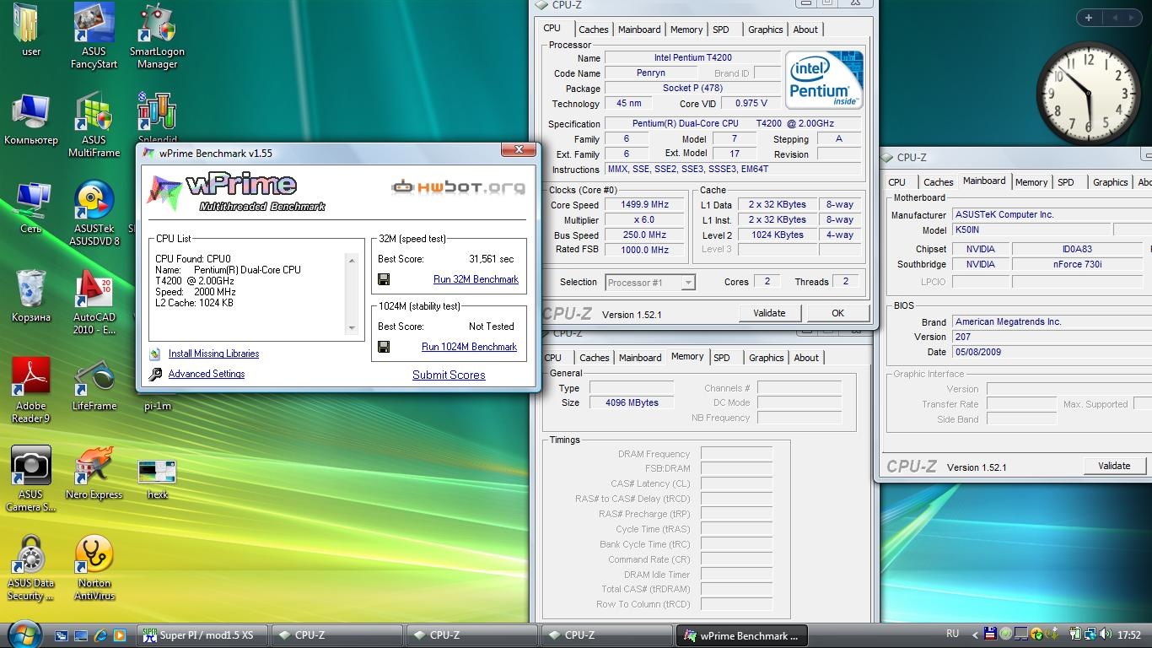1152x648 pixels.
Task: Open the media player quick launch icon
Action: point(120,635)
